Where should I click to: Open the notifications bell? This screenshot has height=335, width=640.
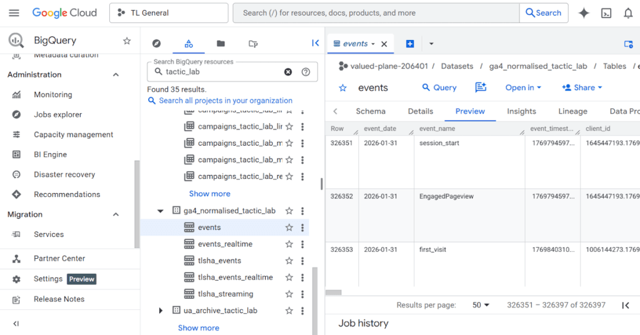pyautogui.click(x=628, y=13)
